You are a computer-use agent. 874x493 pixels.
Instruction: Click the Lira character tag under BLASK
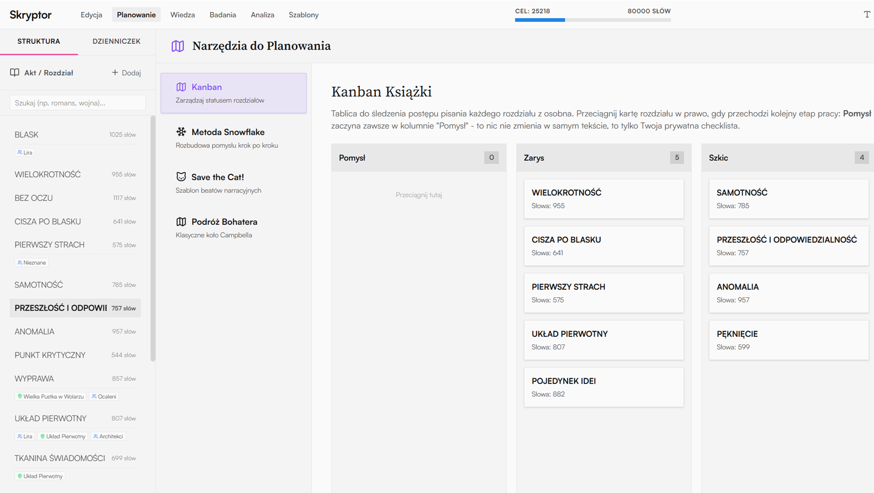coord(24,152)
